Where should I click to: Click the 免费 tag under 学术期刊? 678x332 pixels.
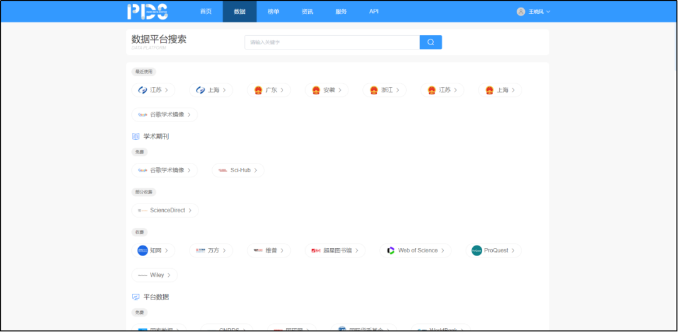click(x=139, y=152)
